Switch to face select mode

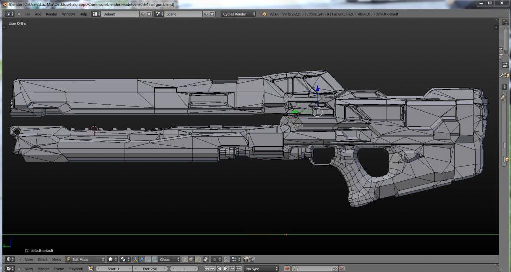(x=198, y=260)
